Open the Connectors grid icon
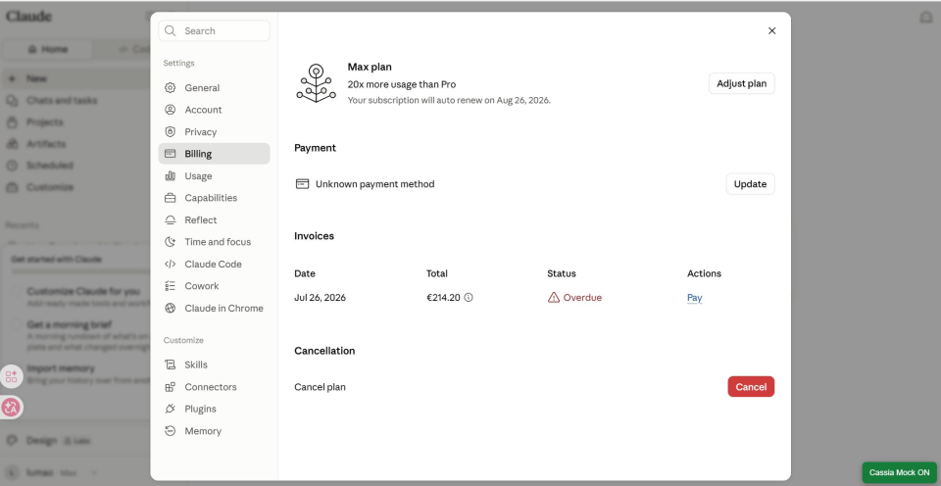941x486 pixels. 171,387
